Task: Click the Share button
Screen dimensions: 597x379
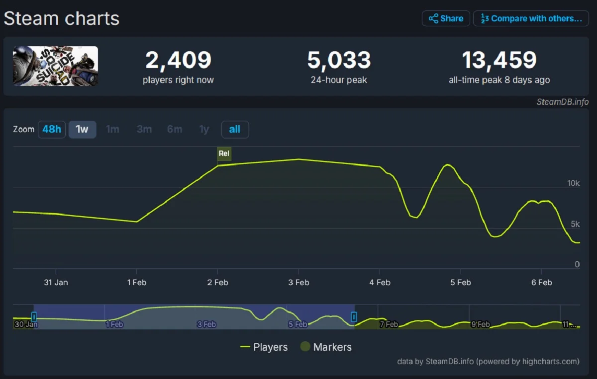Action: [x=446, y=18]
